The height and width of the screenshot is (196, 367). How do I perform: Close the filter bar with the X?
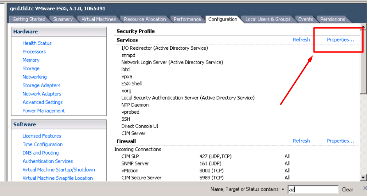coord(365,188)
